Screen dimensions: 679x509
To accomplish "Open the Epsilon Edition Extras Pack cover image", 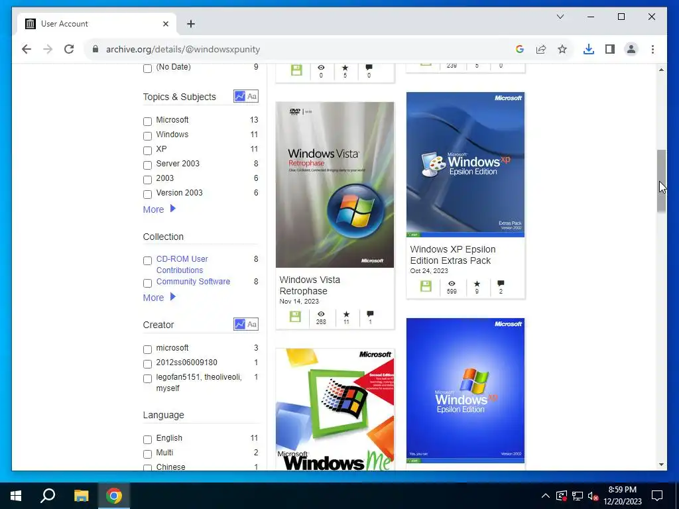I will pos(465,164).
